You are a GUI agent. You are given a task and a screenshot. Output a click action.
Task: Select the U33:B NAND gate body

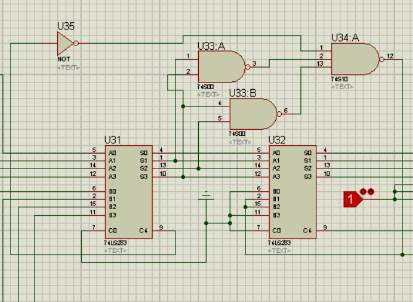coord(254,114)
